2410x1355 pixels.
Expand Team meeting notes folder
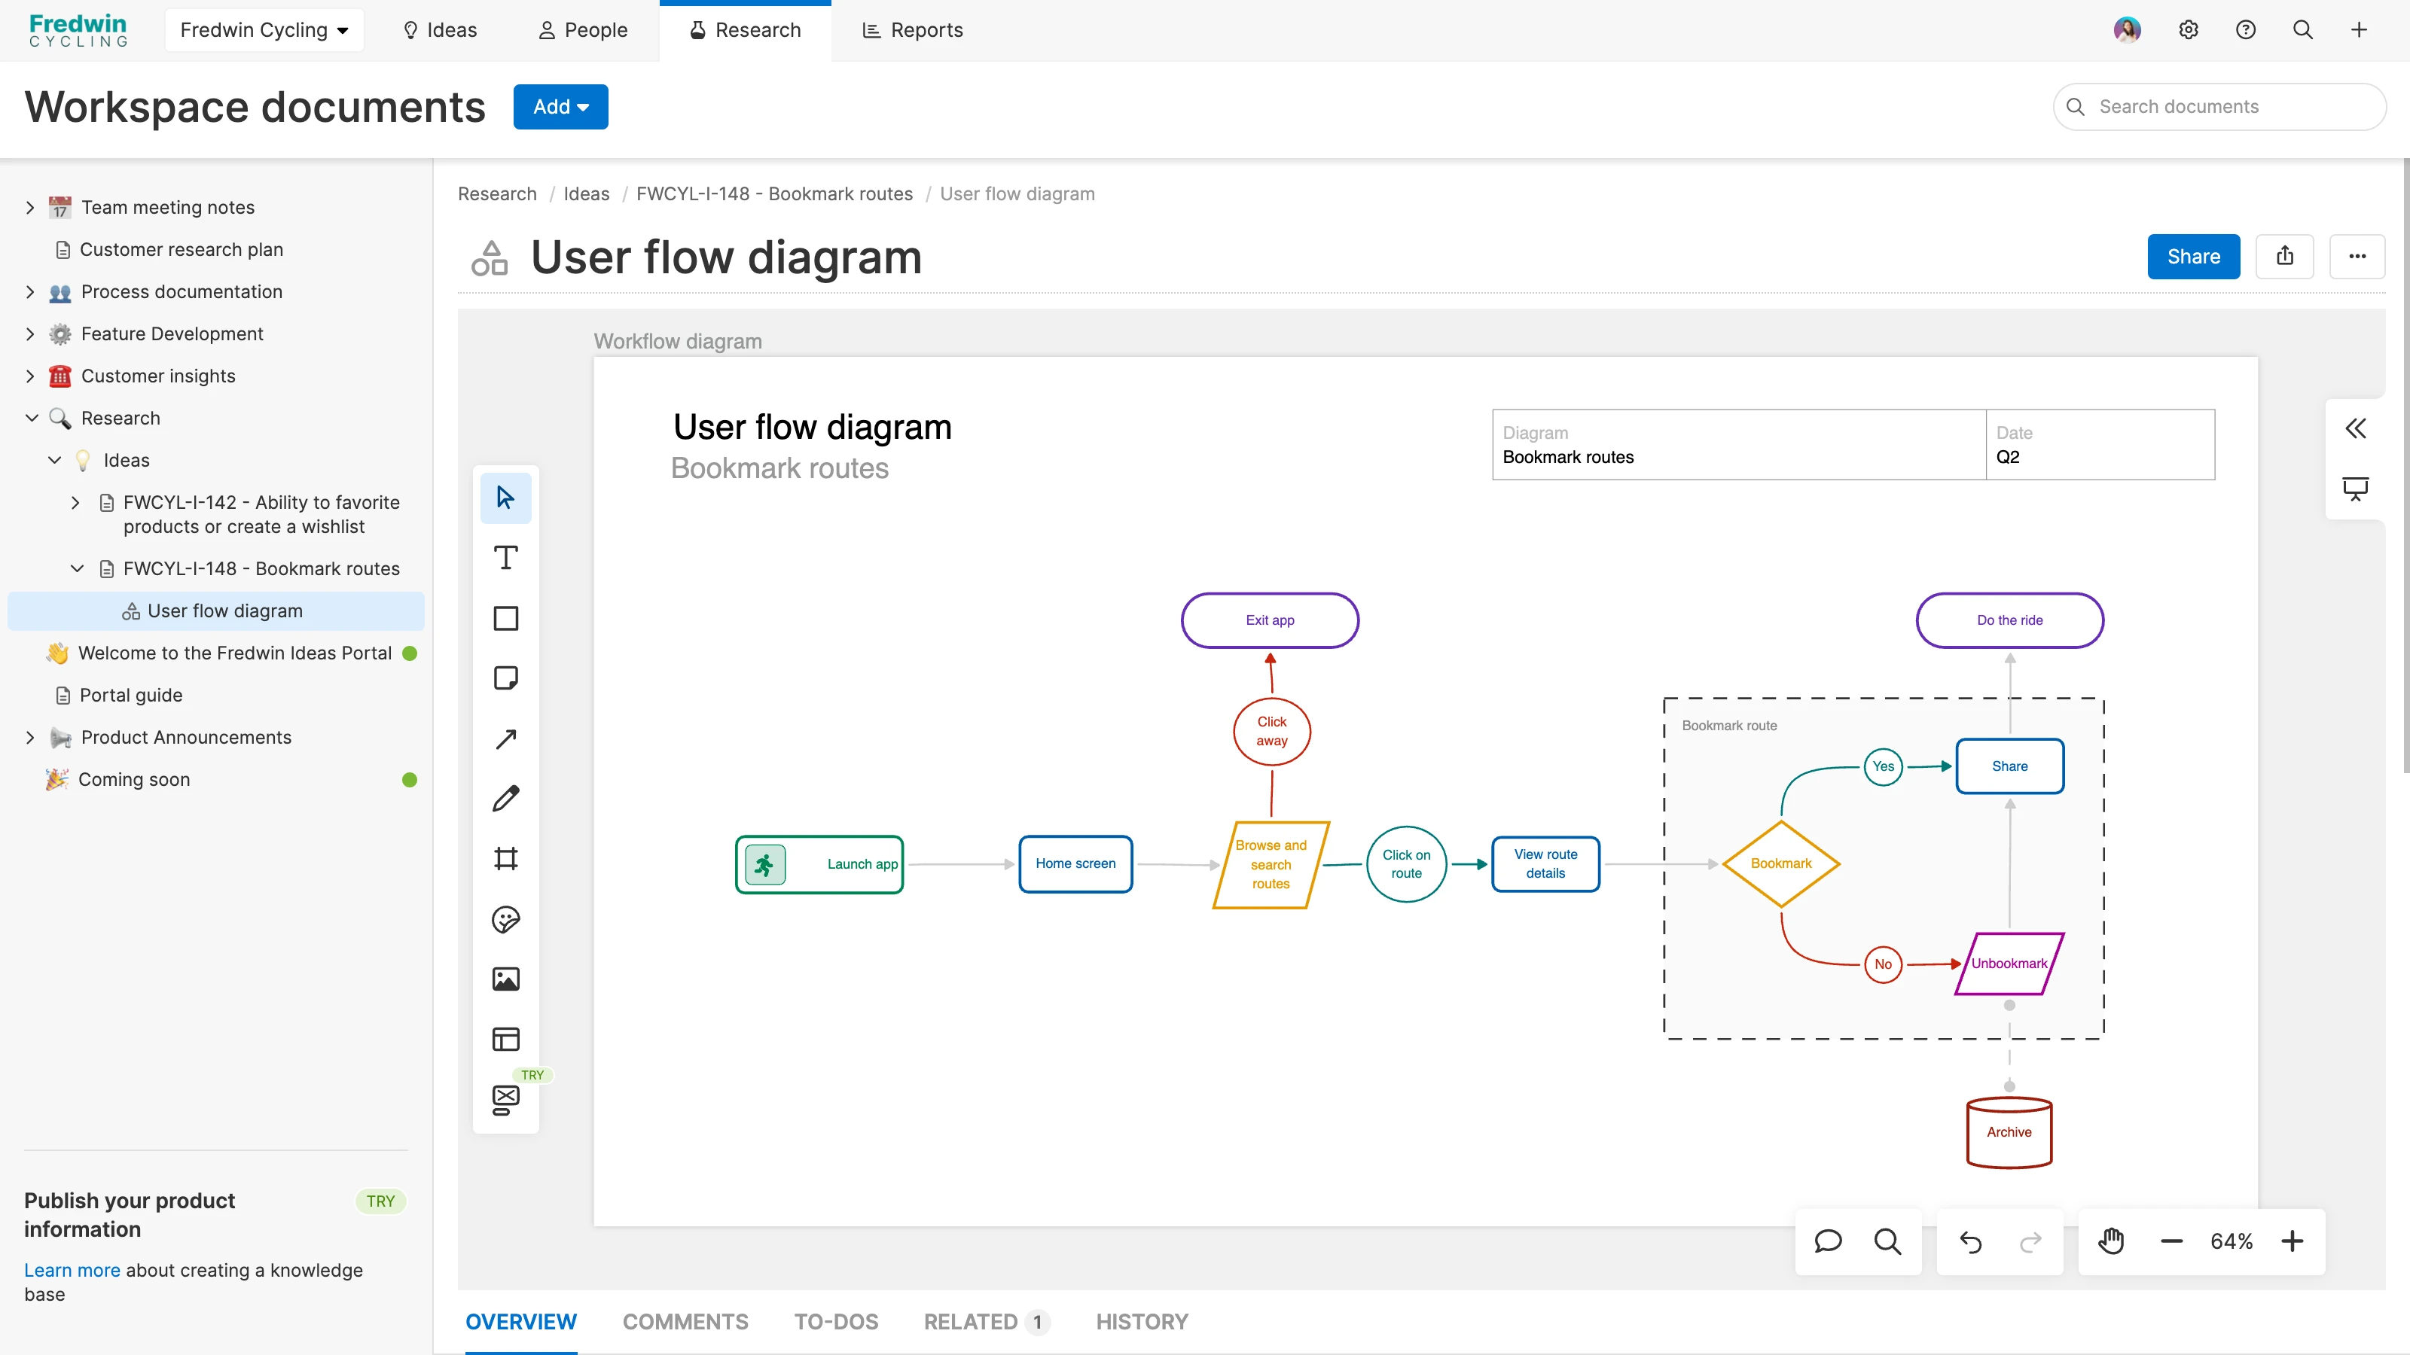[x=30, y=208]
